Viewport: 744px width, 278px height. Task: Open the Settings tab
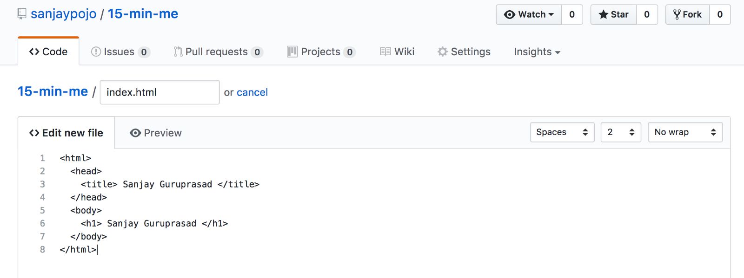coord(464,52)
